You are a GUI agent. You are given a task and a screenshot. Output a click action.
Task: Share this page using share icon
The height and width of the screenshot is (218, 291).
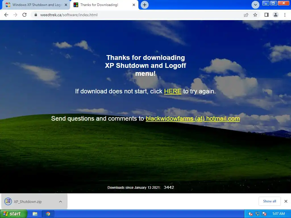[246, 15]
